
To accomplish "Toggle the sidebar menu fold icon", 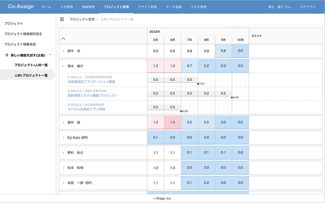I will click(x=62, y=19).
